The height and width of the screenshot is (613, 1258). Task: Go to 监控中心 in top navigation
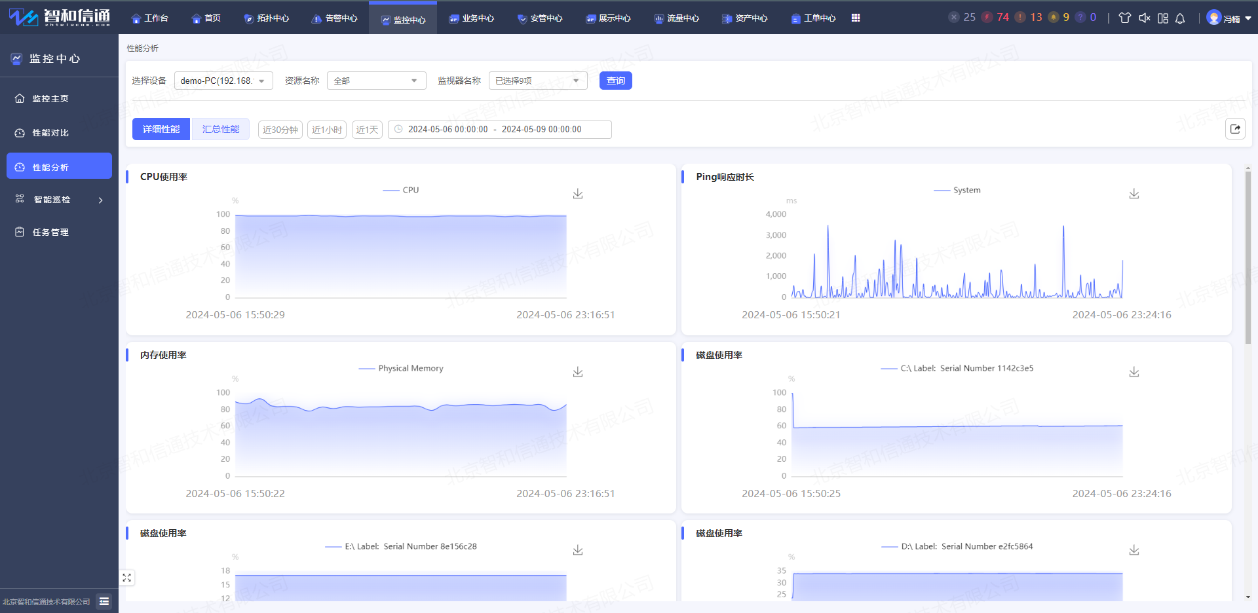[403, 19]
